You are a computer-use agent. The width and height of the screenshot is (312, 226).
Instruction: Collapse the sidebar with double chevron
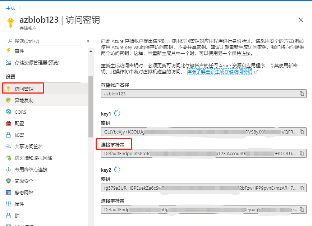click(88, 41)
